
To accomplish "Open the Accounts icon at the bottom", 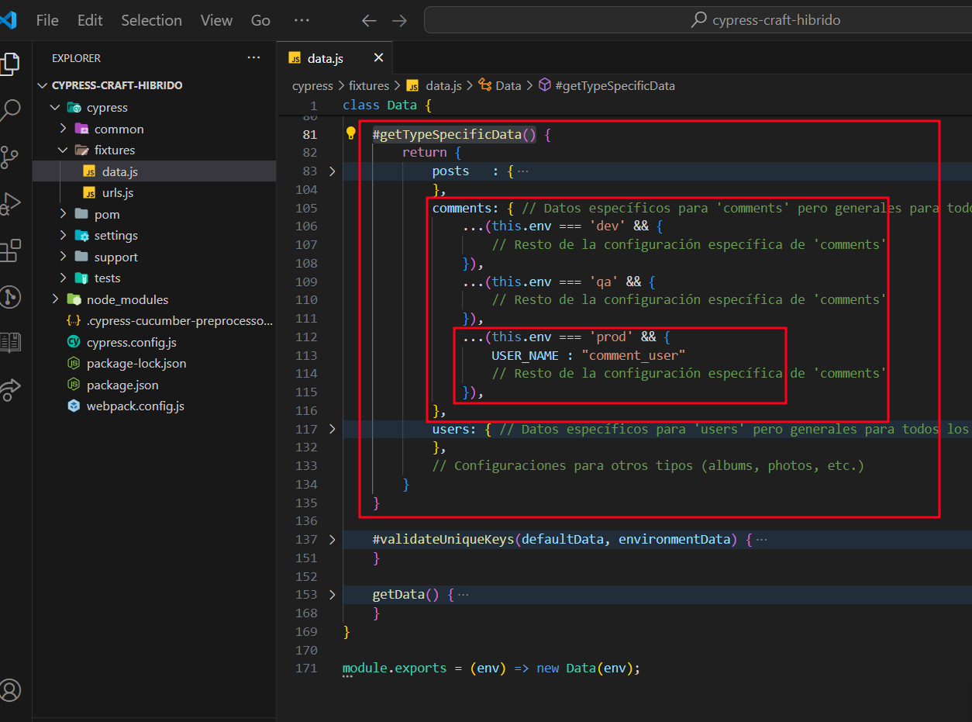I will (11, 689).
